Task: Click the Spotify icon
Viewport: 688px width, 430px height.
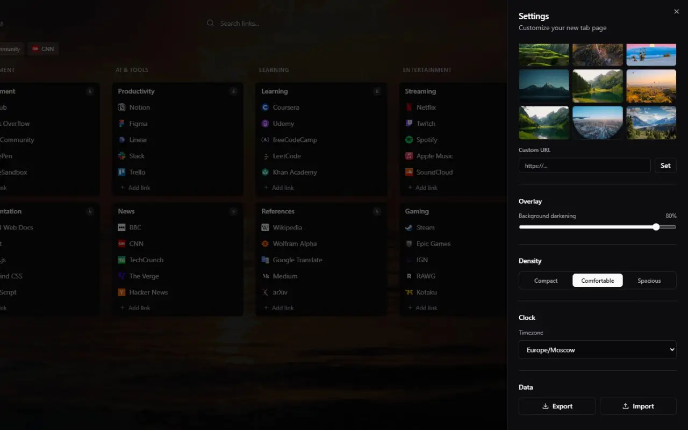Action: coord(408,140)
